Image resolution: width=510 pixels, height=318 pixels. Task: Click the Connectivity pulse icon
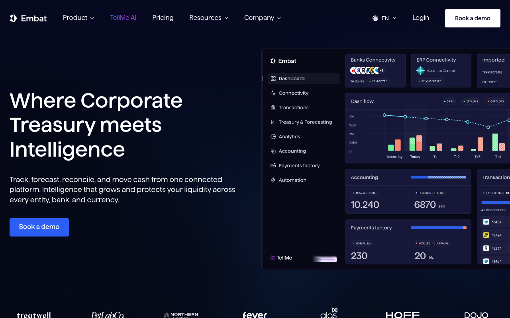(x=273, y=93)
